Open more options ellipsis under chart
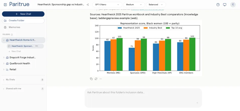The image size is (240, 111). [100, 79]
